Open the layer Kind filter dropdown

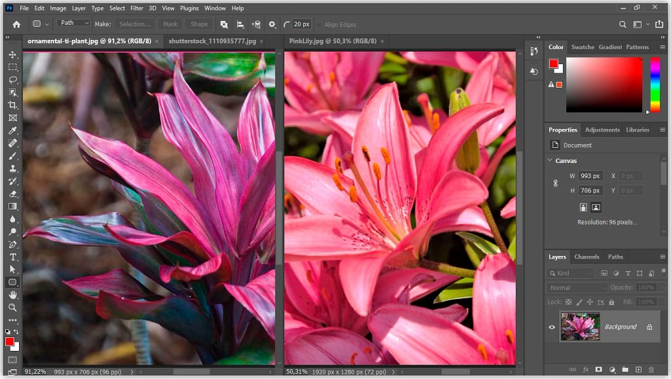[x=571, y=273]
